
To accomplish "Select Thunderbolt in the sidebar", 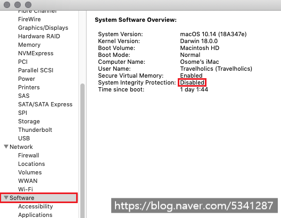I will point(35,130).
